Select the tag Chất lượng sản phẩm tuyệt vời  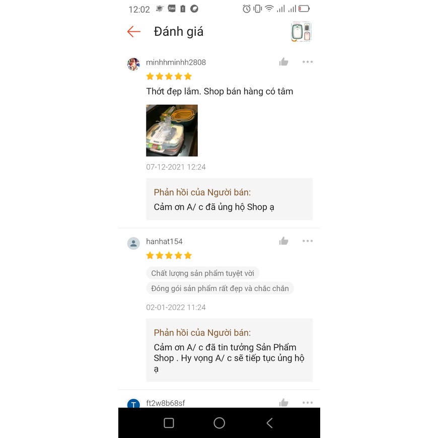click(202, 273)
